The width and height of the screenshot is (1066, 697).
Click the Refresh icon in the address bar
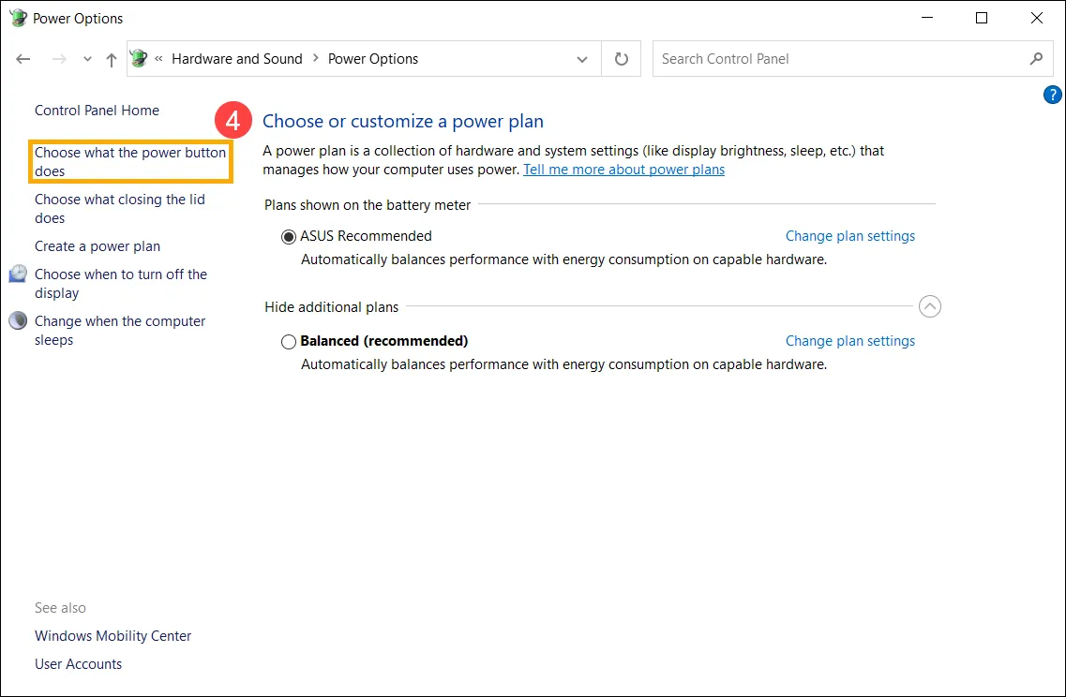(621, 58)
